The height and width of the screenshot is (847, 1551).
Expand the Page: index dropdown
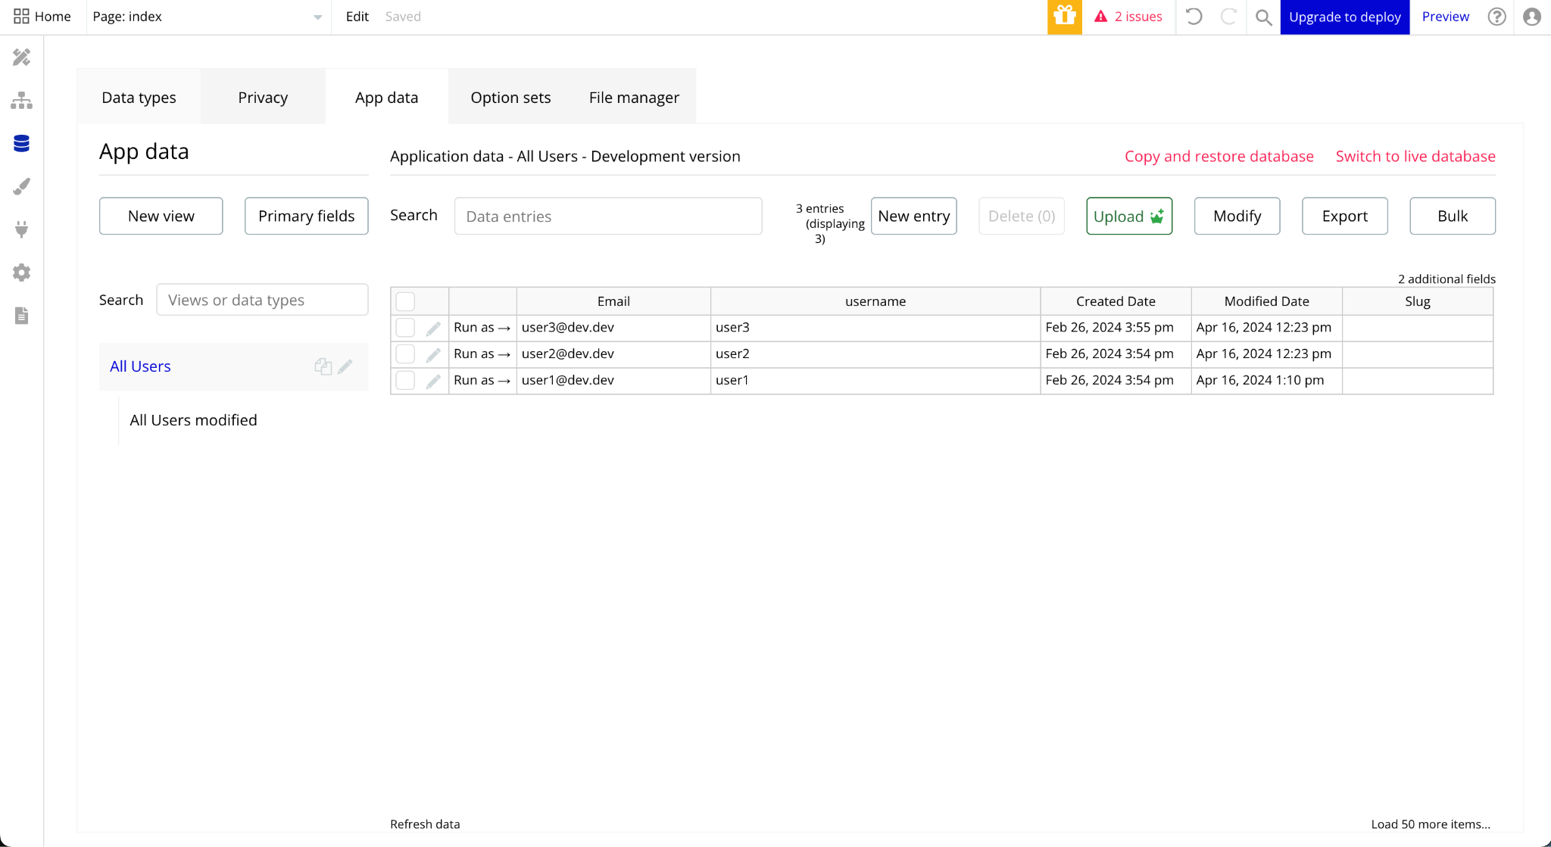(317, 17)
